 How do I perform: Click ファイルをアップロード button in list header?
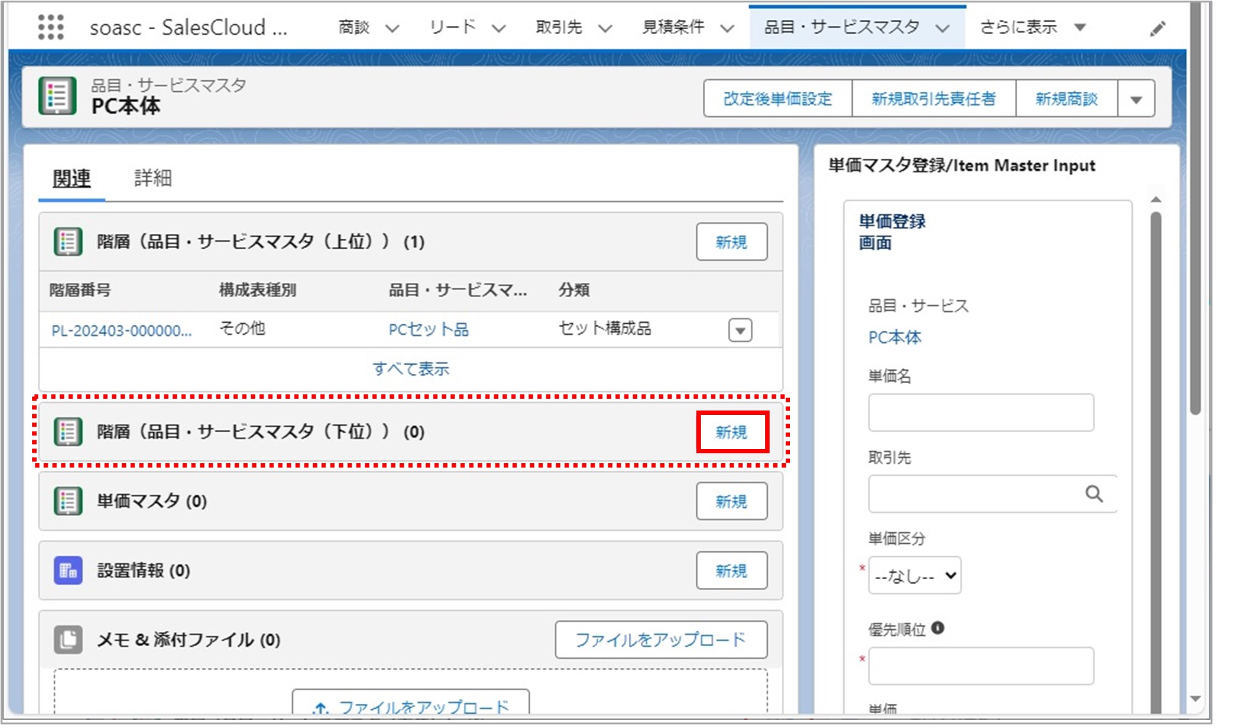click(661, 640)
